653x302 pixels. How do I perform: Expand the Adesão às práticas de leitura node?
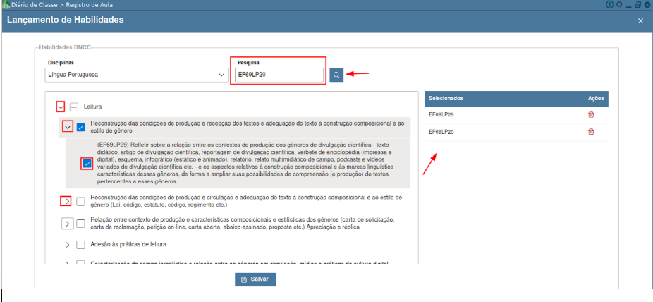pos(68,245)
